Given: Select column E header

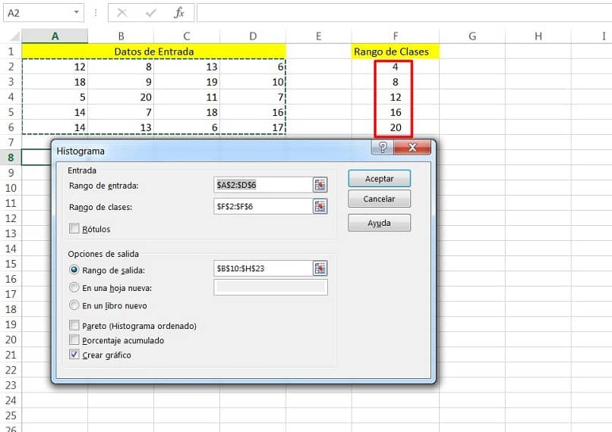Looking at the screenshot, I should [x=319, y=36].
